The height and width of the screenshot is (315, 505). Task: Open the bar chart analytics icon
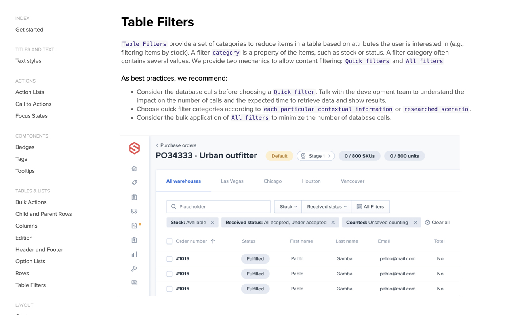tap(134, 255)
